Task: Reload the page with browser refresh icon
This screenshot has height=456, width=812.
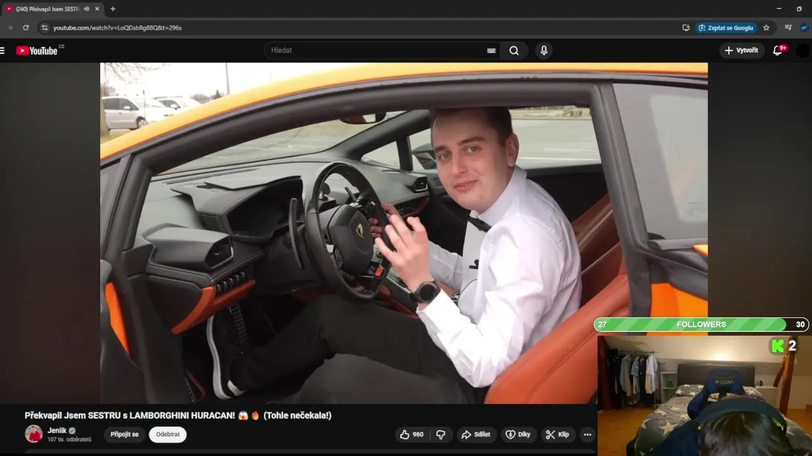Action: pyautogui.click(x=25, y=28)
